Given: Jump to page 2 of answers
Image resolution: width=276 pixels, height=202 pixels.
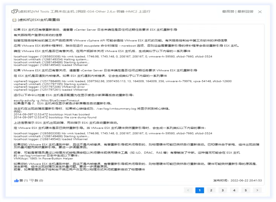Looking at the screenshot, I should click(x=211, y=190).
